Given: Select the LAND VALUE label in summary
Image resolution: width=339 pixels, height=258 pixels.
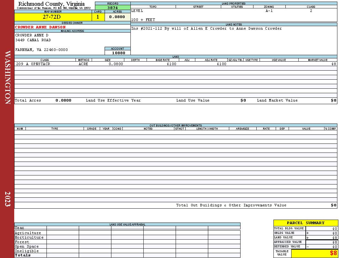Looking at the screenshot, I should pyautogui.click(x=283, y=237).
